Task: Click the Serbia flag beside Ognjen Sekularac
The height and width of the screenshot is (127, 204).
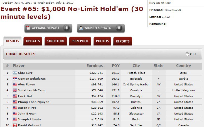Action: click(x=15, y=78)
